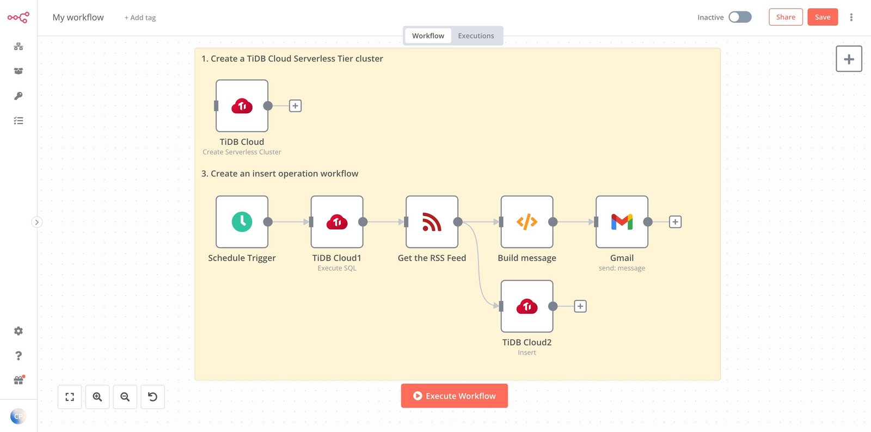Open Credentials key icon in sidebar
This screenshot has height=432, width=871.
click(x=19, y=96)
